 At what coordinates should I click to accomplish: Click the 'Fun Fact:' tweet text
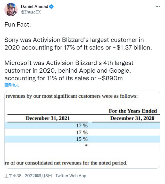(18, 25)
